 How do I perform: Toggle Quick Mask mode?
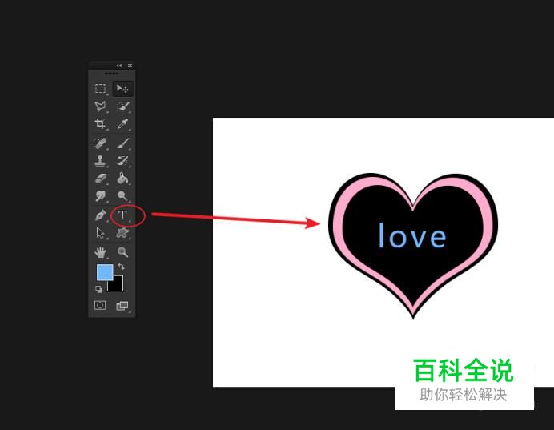pyautogui.click(x=100, y=305)
